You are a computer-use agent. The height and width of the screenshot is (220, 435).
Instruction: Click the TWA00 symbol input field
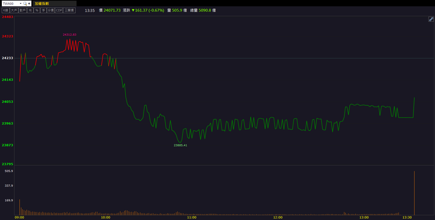tap(10, 4)
